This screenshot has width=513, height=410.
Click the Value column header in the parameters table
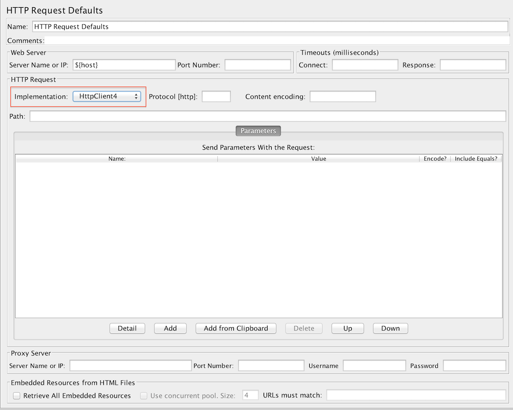coord(318,159)
